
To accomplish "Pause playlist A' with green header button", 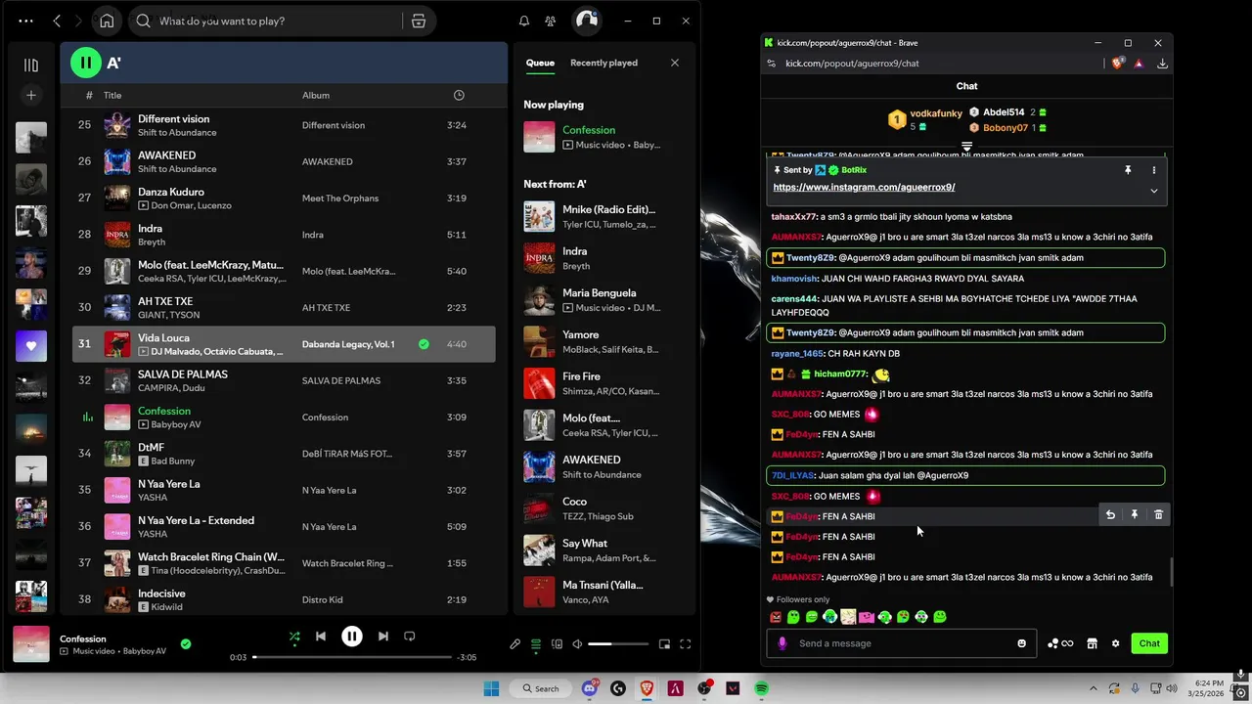I will click(86, 63).
